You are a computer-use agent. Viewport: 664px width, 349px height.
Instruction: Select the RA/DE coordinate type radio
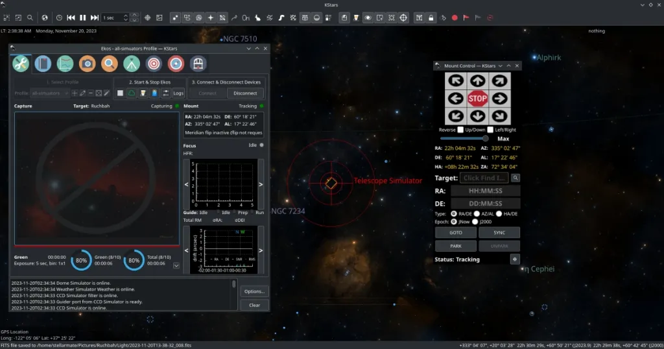click(453, 214)
